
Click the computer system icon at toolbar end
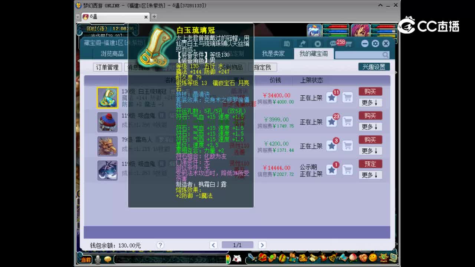(393, 257)
